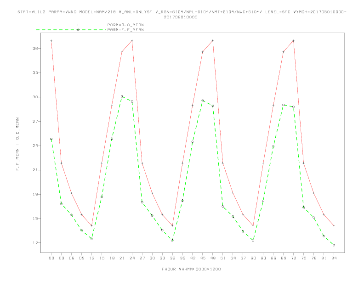Click the red solid line legend sample

[x=71, y=25]
